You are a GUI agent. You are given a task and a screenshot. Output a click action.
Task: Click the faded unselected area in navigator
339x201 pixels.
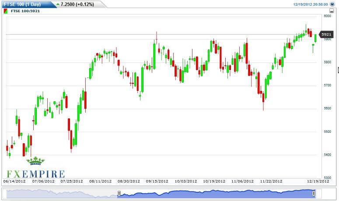coord(61,193)
